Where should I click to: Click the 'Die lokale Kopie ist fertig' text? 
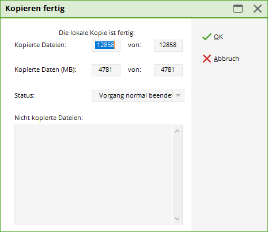(x=97, y=33)
